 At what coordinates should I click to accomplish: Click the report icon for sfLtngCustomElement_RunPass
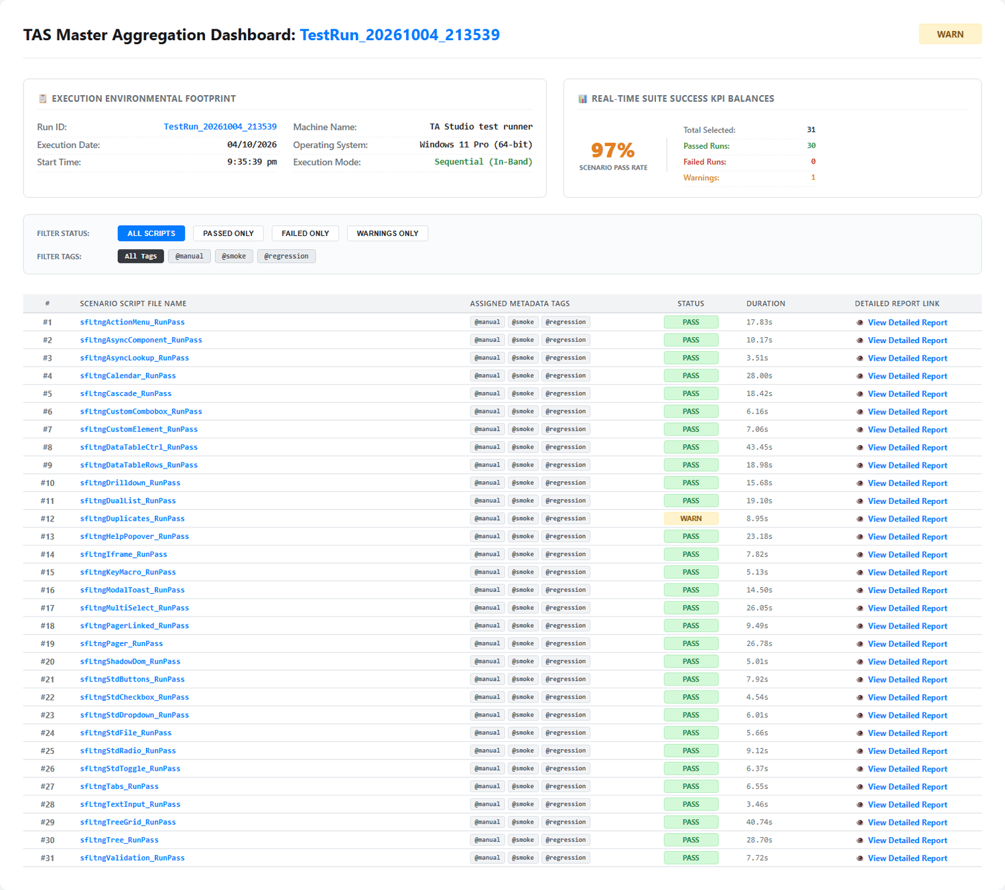[x=860, y=430]
